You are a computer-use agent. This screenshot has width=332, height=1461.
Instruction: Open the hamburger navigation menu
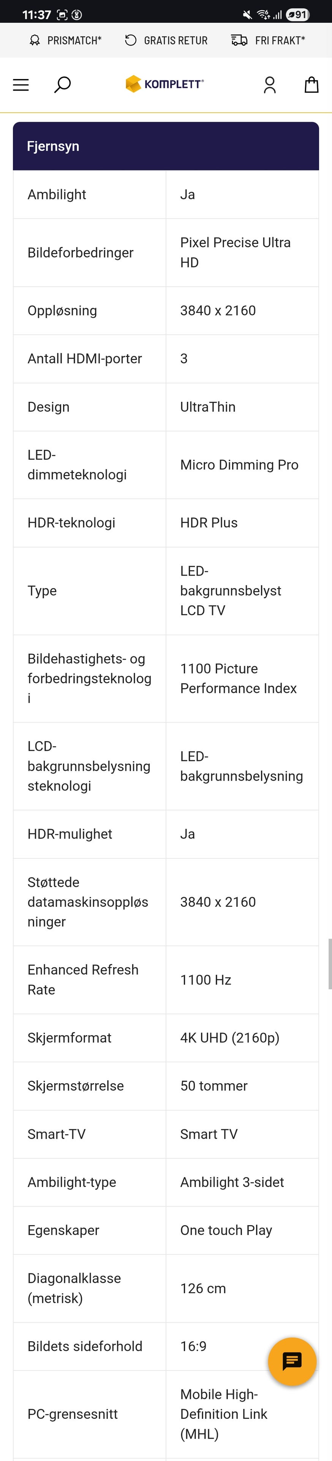click(21, 85)
